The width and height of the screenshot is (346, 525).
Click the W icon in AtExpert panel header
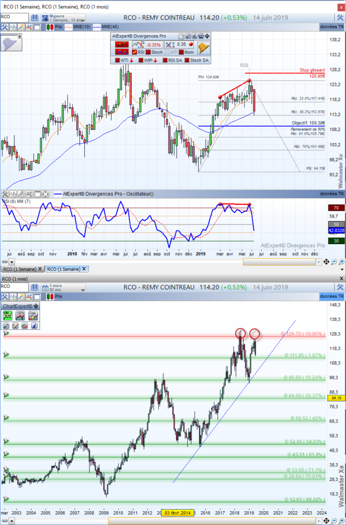tap(201, 36)
